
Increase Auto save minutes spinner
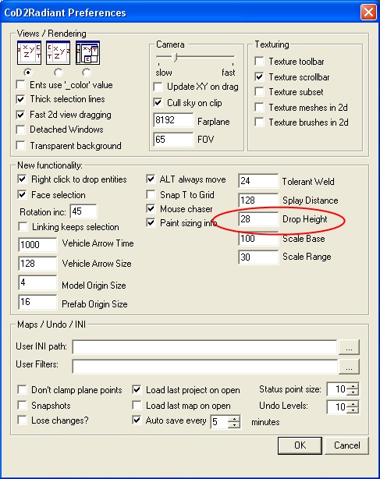click(234, 419)
